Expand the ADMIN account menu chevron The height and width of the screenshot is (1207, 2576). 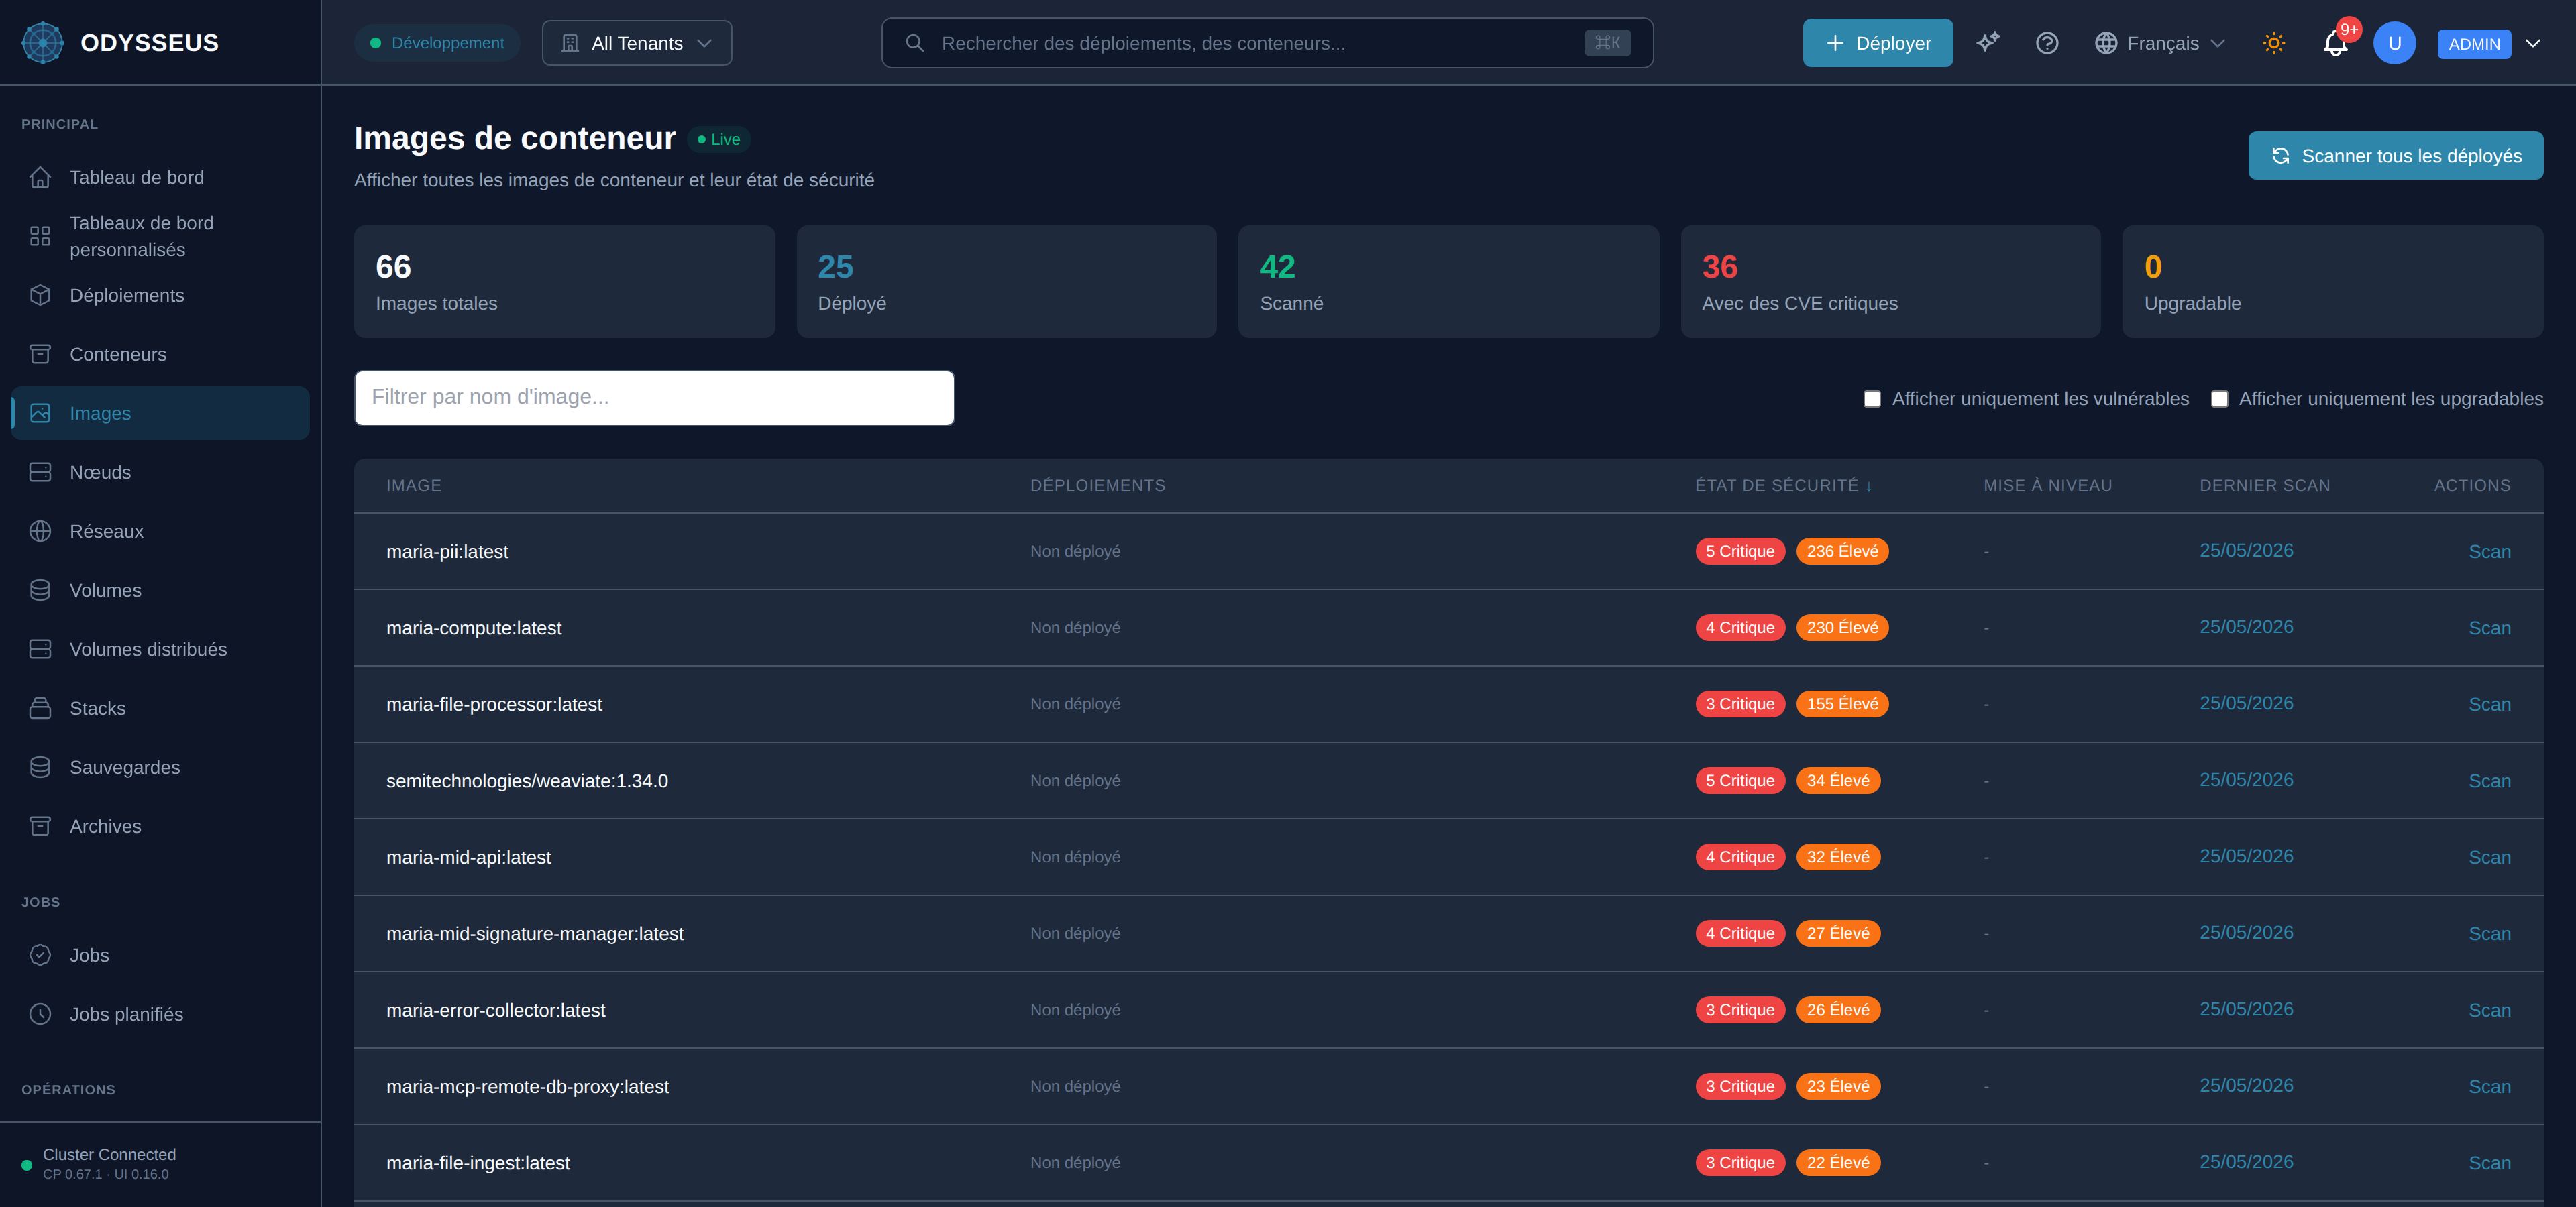2533,43
